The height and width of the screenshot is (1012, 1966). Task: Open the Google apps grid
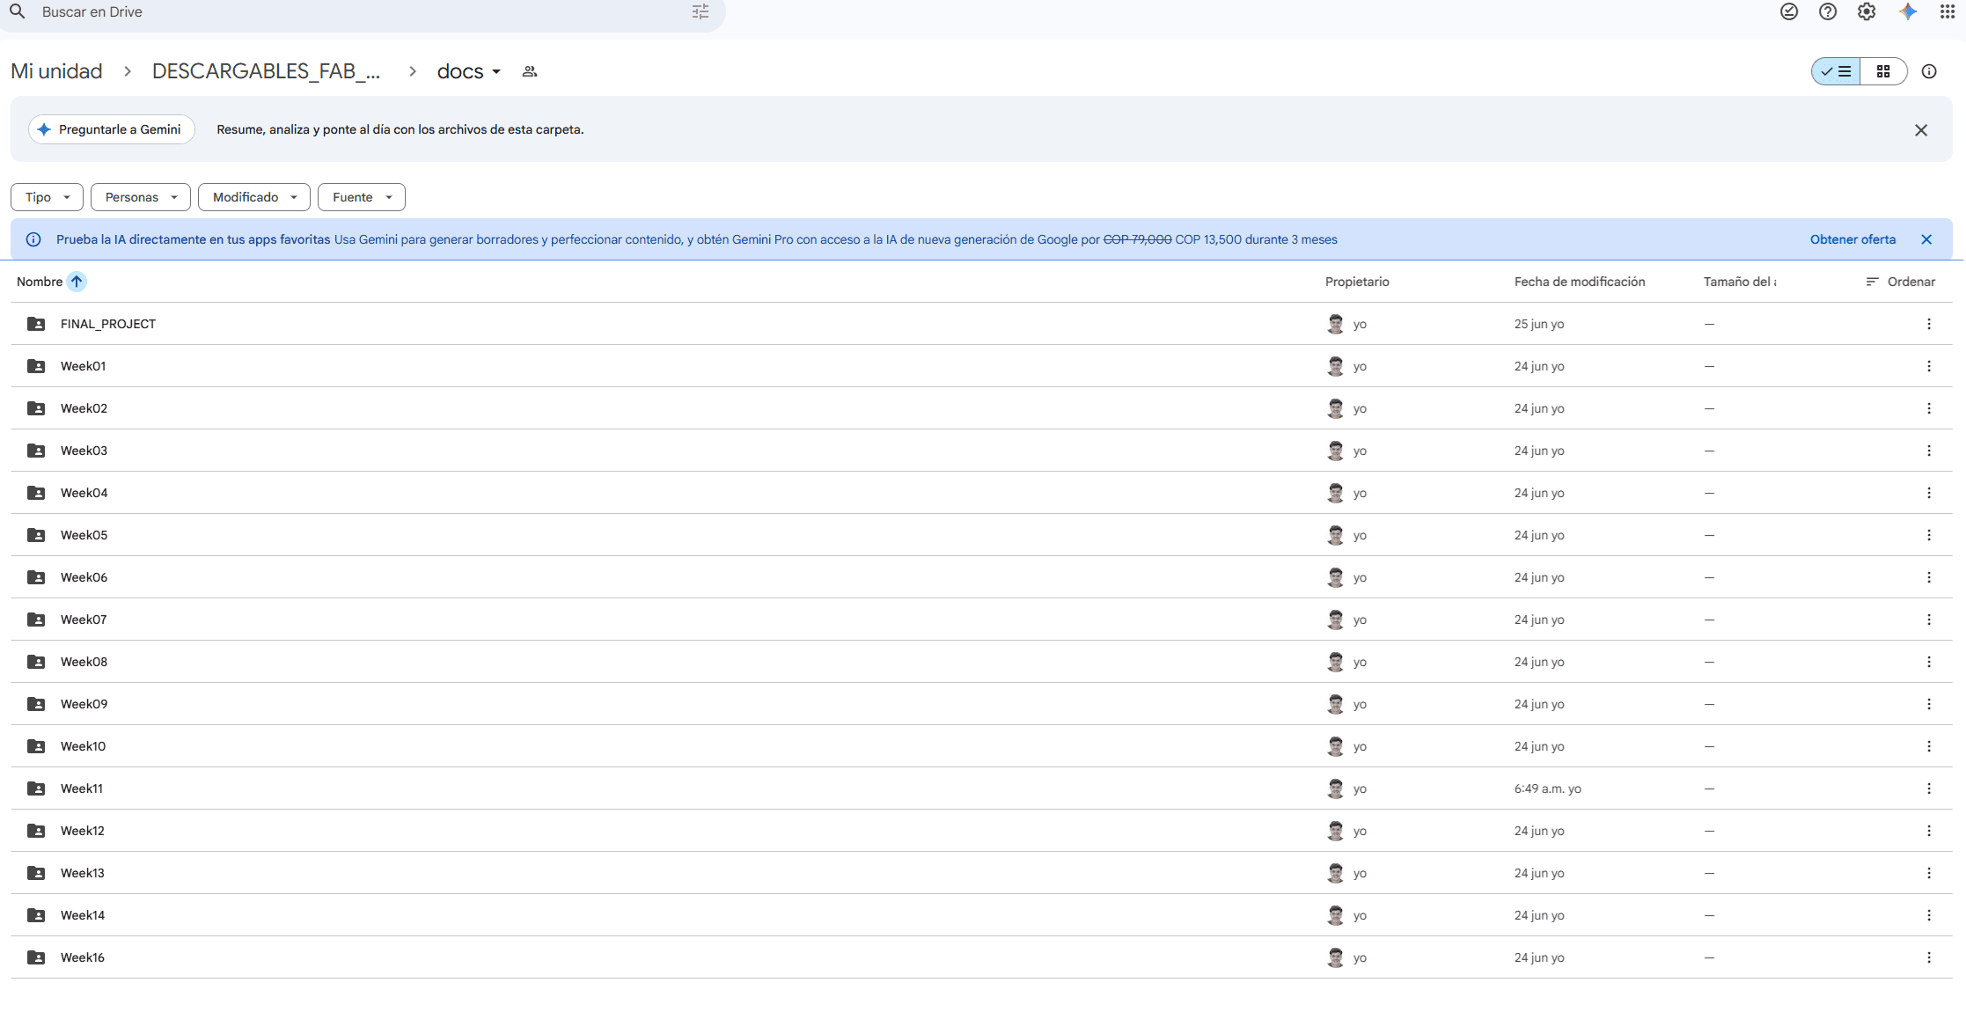[x=1948, y=11]
